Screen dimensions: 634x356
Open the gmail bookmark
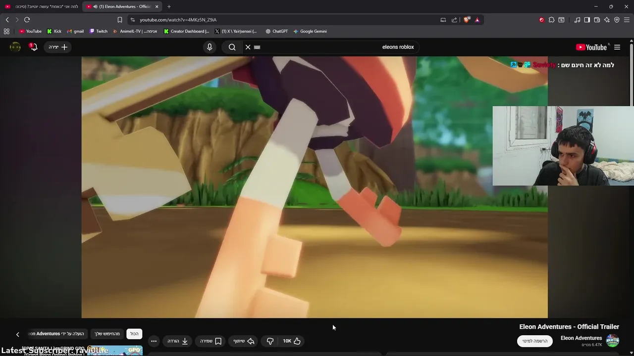[75, 31]
